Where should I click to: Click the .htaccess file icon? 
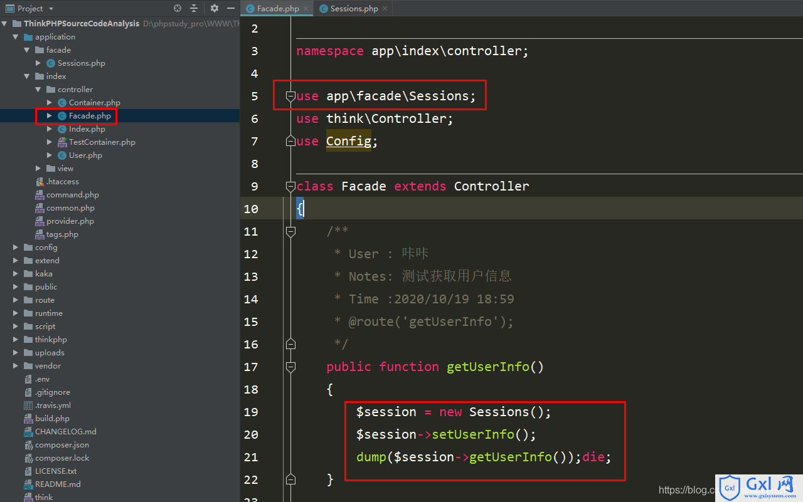[40, 182]
